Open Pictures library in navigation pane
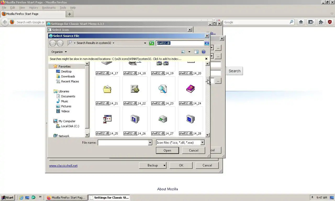Viewport: 335px width, 201px height. coord(66,106)
